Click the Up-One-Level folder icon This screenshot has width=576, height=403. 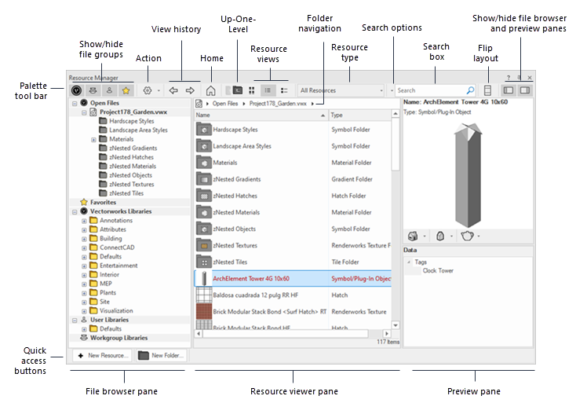[x=237, y=90]
